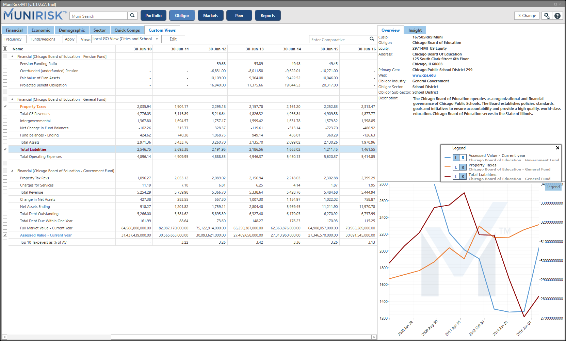Toggle the select-all checkbox in header
Screen dimensions: 566x341
pos(5,49)
